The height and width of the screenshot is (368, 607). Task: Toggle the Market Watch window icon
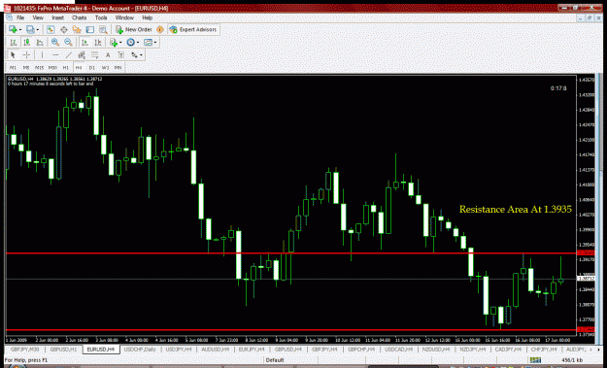pos(51,29)
